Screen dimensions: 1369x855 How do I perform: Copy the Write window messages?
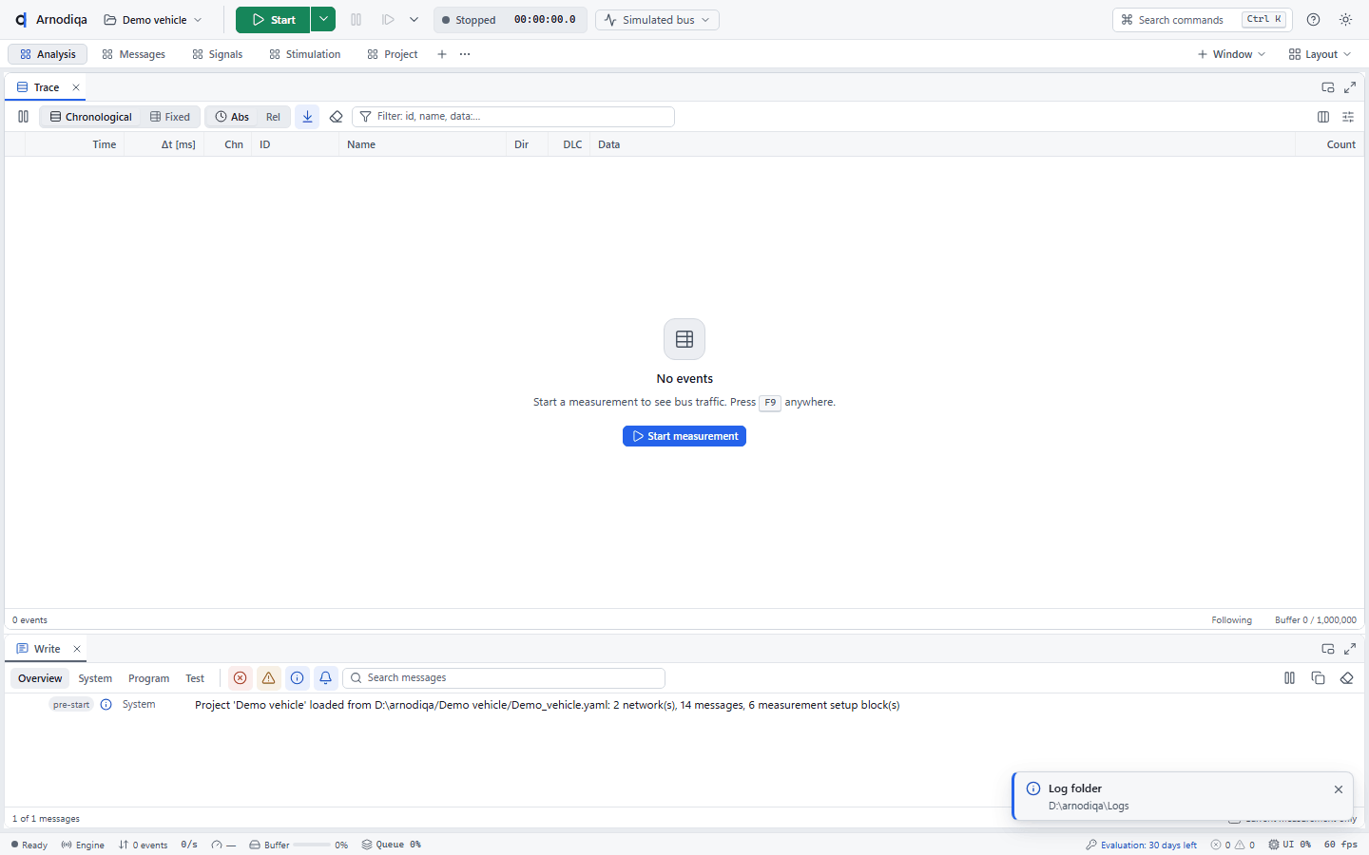coord(1318,678)
